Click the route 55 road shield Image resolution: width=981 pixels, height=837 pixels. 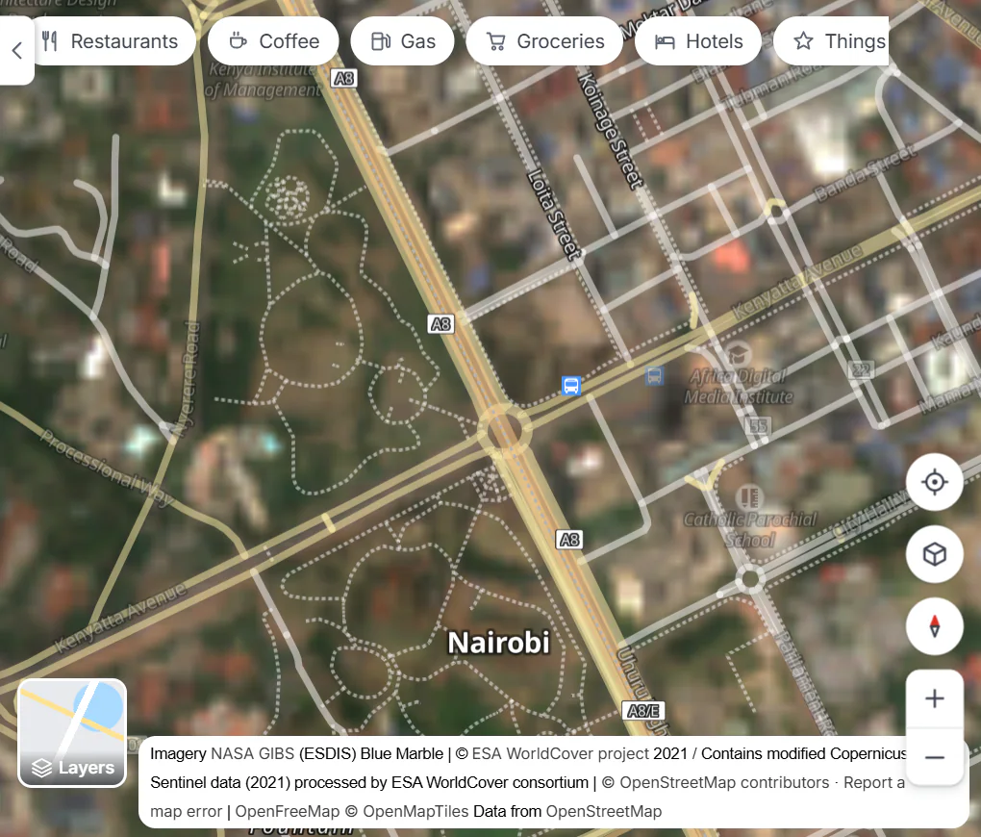click(758, 426)
